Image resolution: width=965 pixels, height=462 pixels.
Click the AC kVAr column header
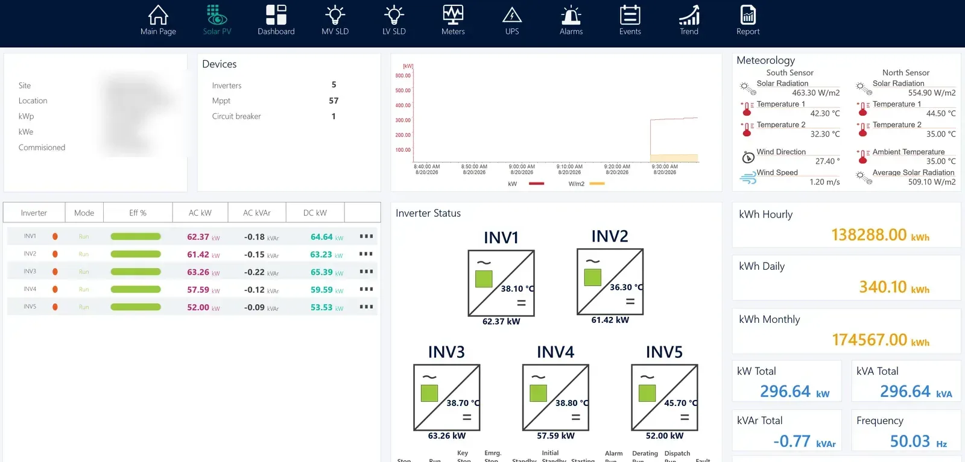(x=257, y=213)
